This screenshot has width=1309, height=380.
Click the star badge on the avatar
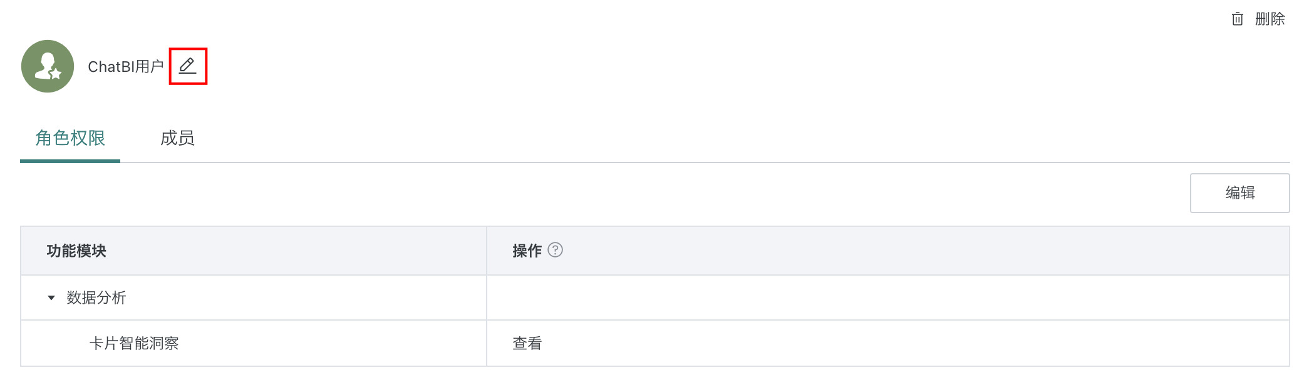56,74
